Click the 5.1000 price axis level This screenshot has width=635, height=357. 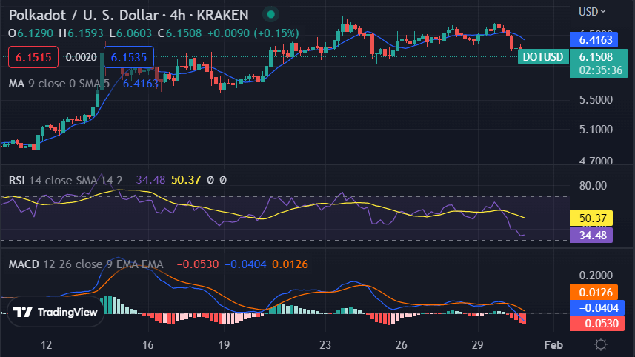[x=596, y=130]
